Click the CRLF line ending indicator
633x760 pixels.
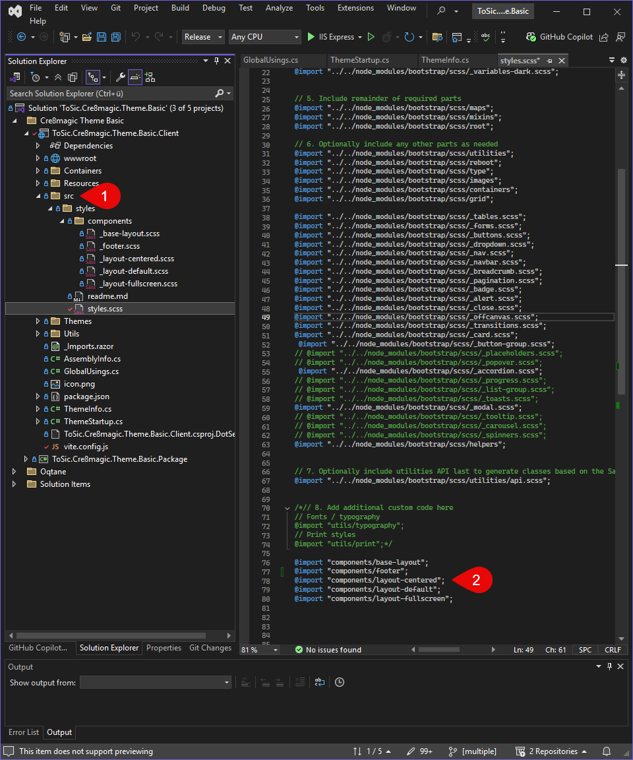613,650
